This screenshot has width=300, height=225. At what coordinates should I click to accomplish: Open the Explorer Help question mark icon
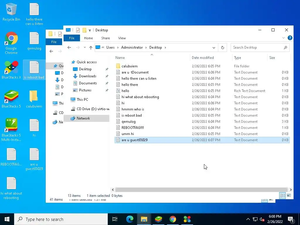[x=290, y=38]
